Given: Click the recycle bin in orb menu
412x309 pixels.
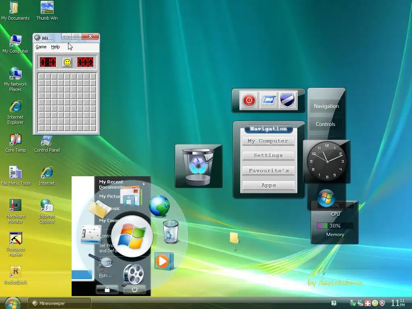Looking at the screenshot, I should (171, 232).
